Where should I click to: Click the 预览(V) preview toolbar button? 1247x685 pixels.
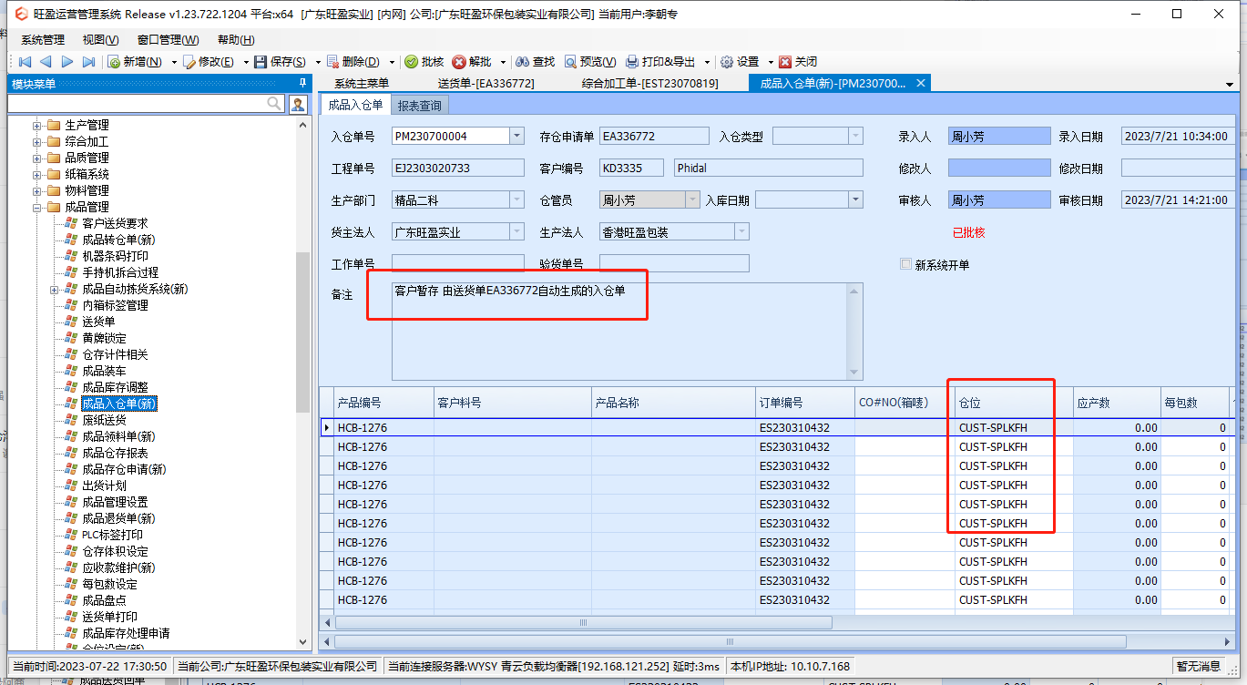point(590,62)
